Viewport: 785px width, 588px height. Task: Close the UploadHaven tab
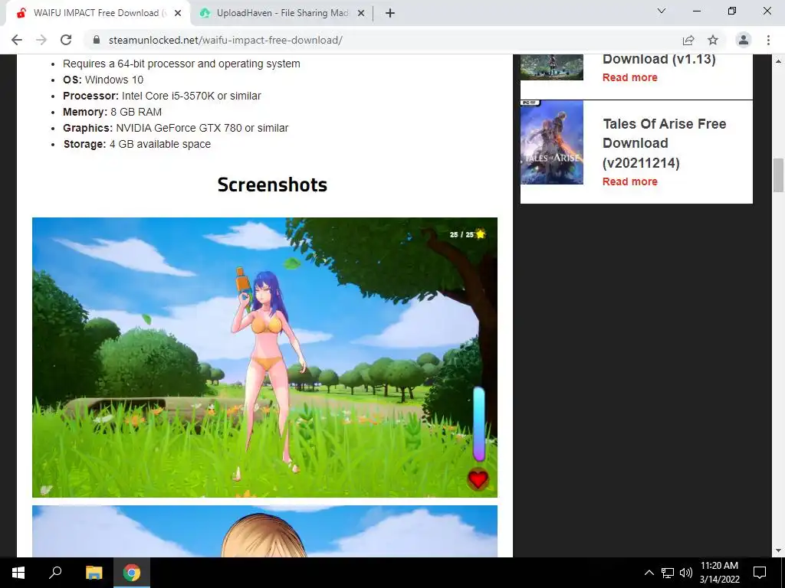361,14
